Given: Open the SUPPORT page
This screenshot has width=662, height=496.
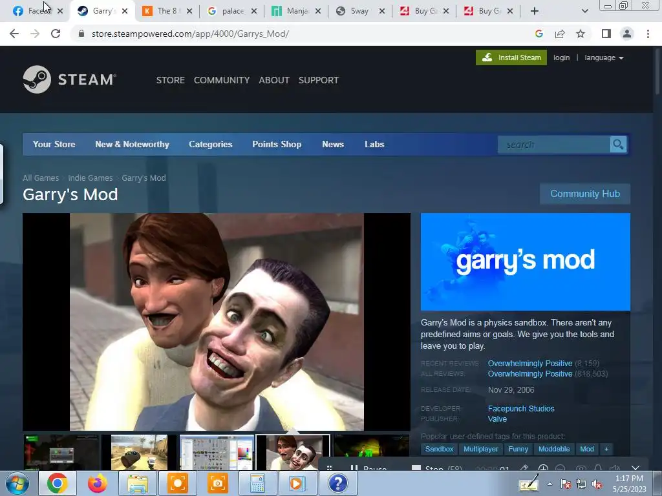Looking at the screenshot, I should coord(318,80).
